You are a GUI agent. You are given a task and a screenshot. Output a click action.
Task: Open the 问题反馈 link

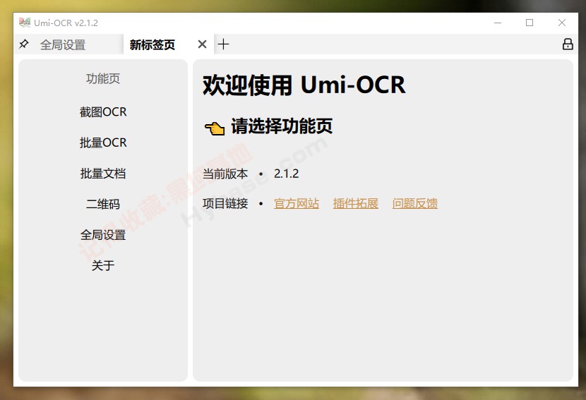pos(415,204)
